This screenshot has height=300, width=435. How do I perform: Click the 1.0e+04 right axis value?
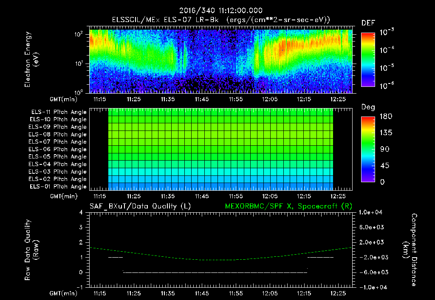(x=370, y=212)
